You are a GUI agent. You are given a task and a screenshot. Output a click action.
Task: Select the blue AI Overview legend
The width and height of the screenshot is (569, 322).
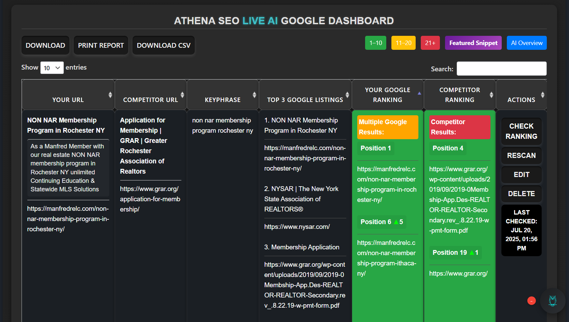click(527, 43)
